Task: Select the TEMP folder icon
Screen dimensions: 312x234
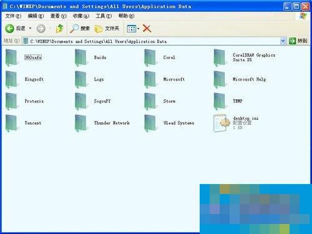Action: tap(219, 101)
